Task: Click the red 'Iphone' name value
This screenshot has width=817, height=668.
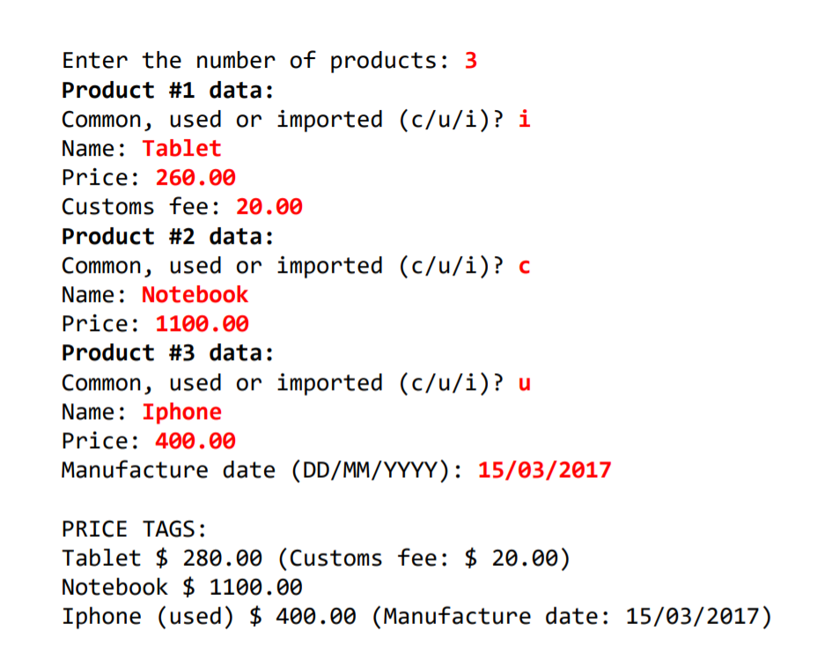Action: coord(182,413)
